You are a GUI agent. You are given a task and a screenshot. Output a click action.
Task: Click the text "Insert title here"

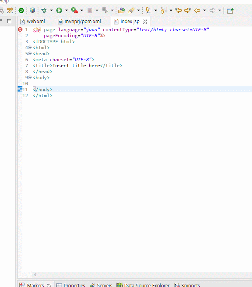76,66
